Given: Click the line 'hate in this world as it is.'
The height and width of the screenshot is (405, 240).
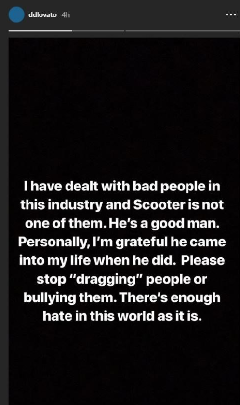Looking at the screenshot, I should [122, 316].
